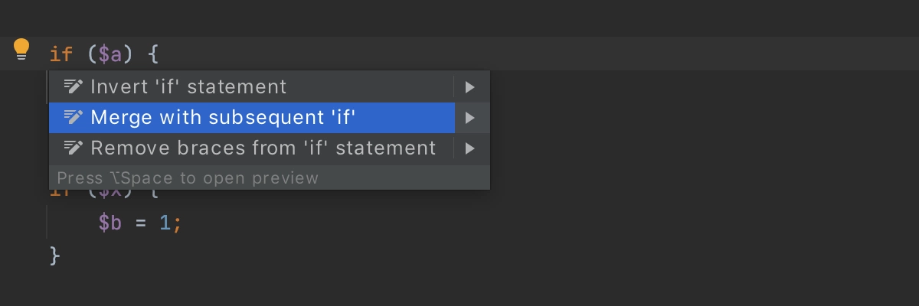919x306 pixels.
Task: Place caret on first-line 'if' keyword
Action: pos(61,54)
